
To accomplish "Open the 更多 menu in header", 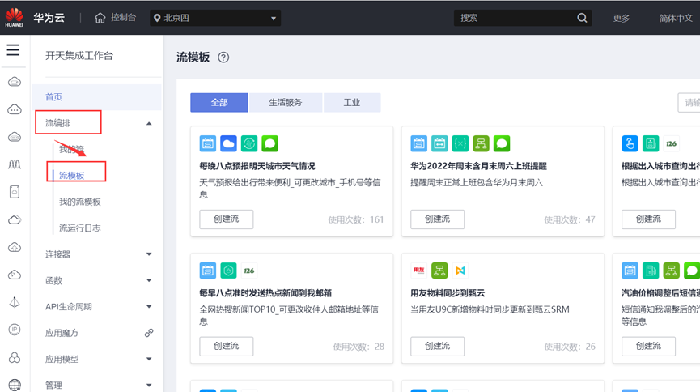I will point(621,18).
